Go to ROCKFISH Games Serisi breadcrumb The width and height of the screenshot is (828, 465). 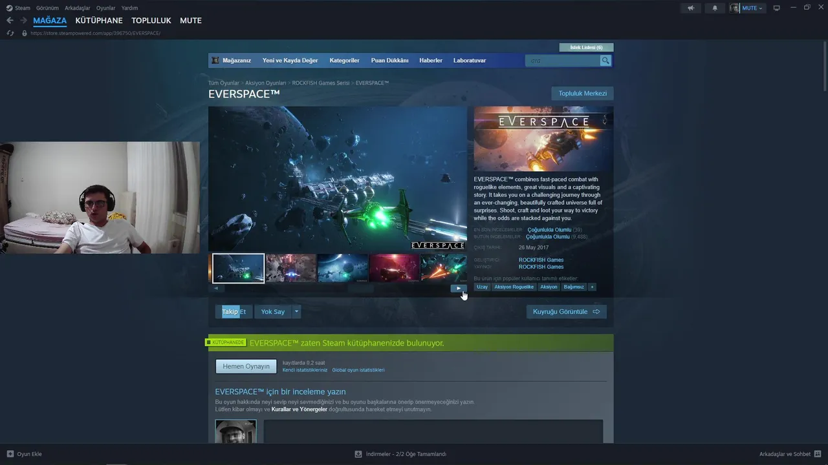[321, 83]
